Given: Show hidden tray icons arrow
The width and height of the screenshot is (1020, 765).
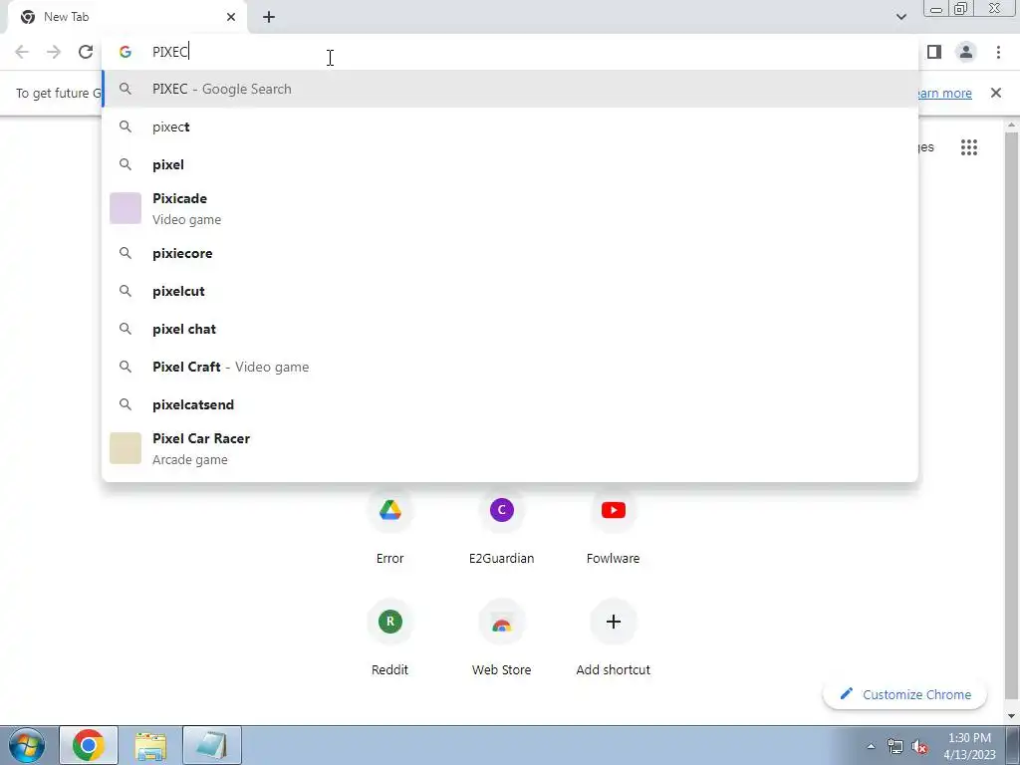Looking at the screenshot, I should 871,746.
